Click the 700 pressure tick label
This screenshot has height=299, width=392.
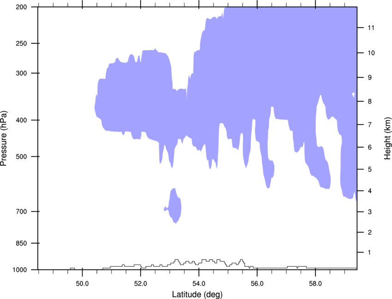click(21, 212)
